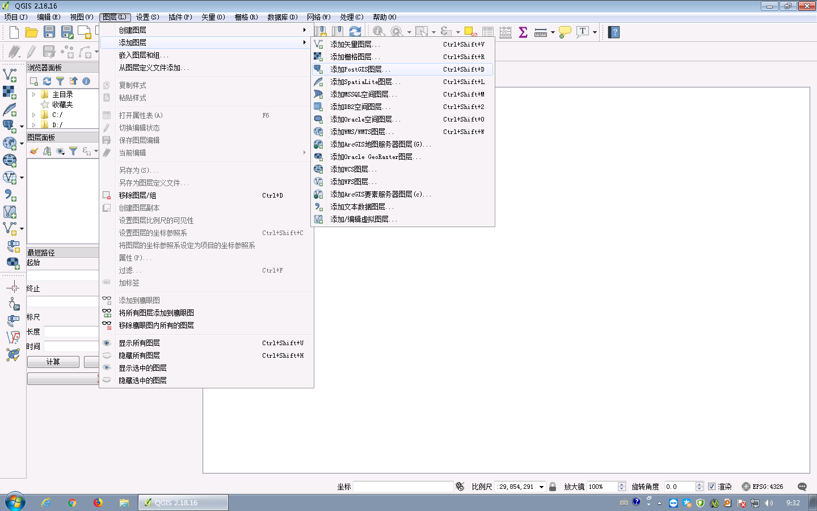Open statistical summary sigma icon
Screen dimensions: 817x511
(523, 32)
